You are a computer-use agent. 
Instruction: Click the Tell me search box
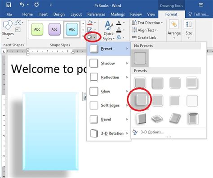[x=199, y=14]
